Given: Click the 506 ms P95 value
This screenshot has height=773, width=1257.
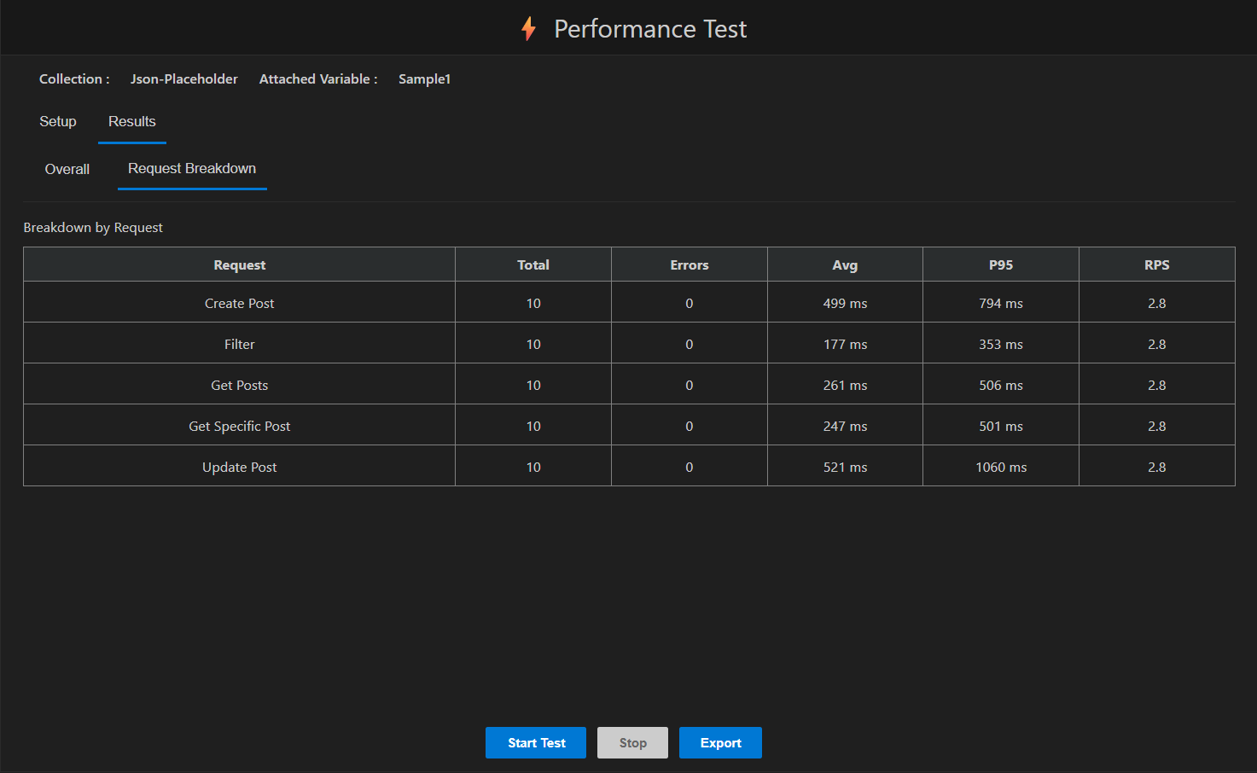Looking at the screenshot, I should (x=1001, y=385).
